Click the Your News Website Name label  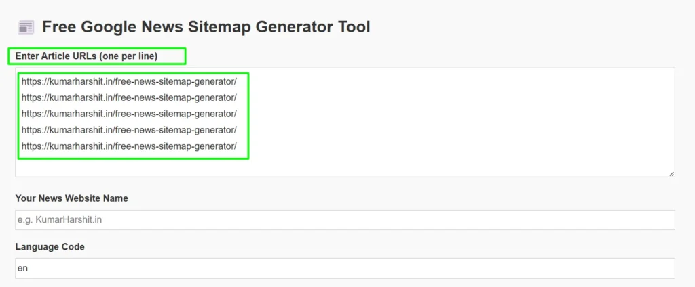click(72, 198)
